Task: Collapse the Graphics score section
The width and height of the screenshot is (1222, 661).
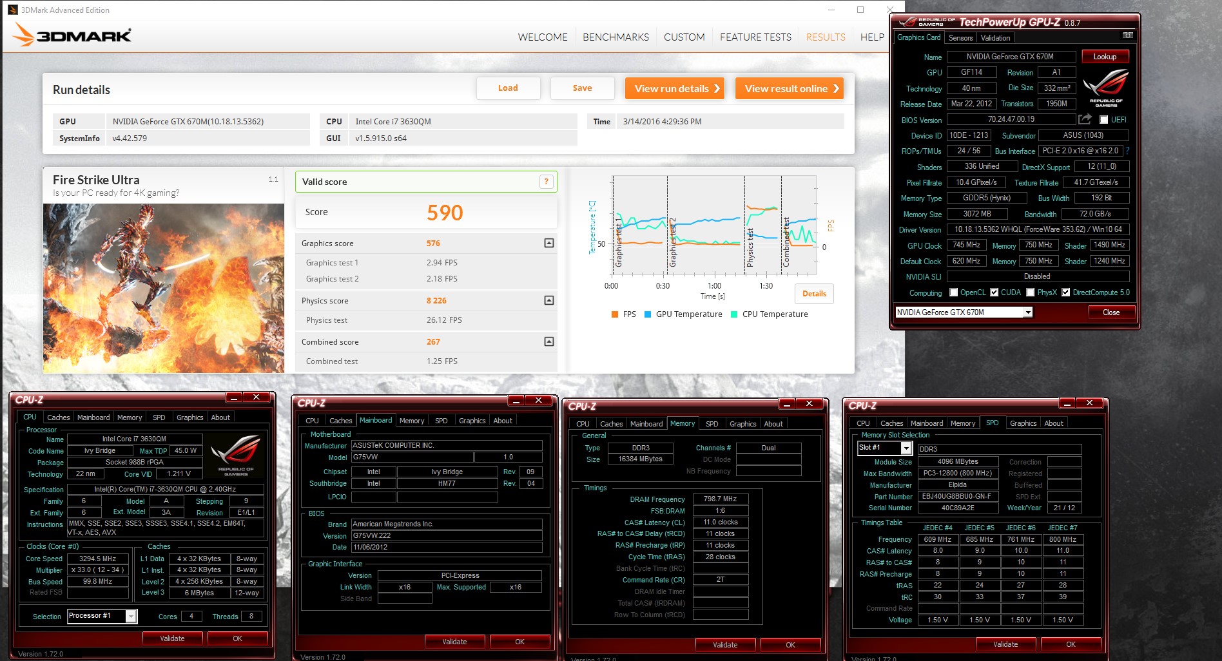Action: coord(549,243)
